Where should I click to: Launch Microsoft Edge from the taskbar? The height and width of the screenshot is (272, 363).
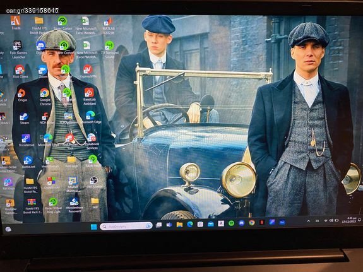coord(190,224)
